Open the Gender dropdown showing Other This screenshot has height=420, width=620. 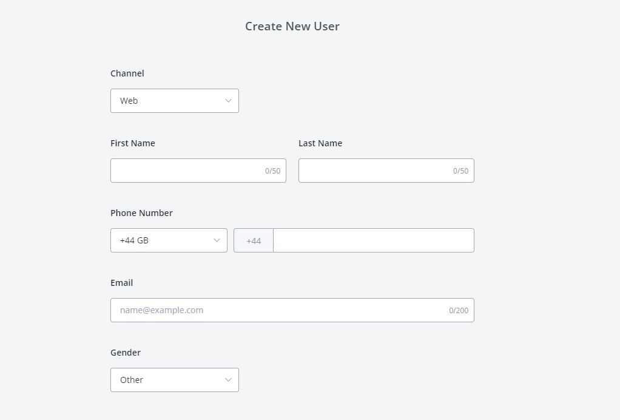[x=174, y=380]
